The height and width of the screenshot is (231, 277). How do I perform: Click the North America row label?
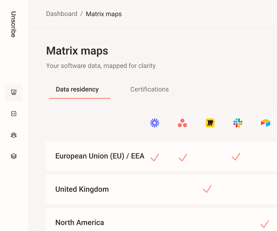click(80, 222)
